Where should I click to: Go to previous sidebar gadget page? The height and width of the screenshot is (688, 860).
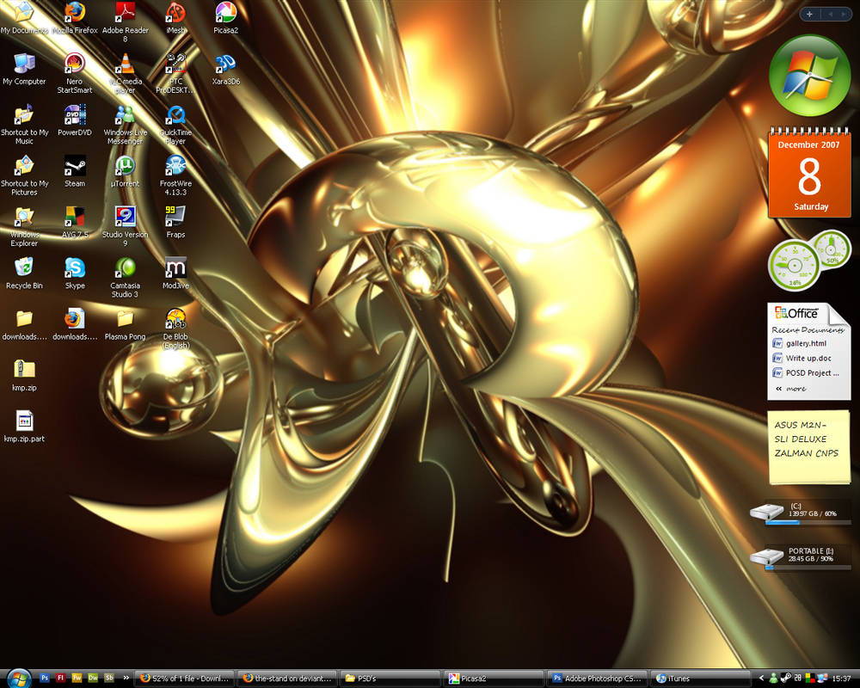click(831, 14)
